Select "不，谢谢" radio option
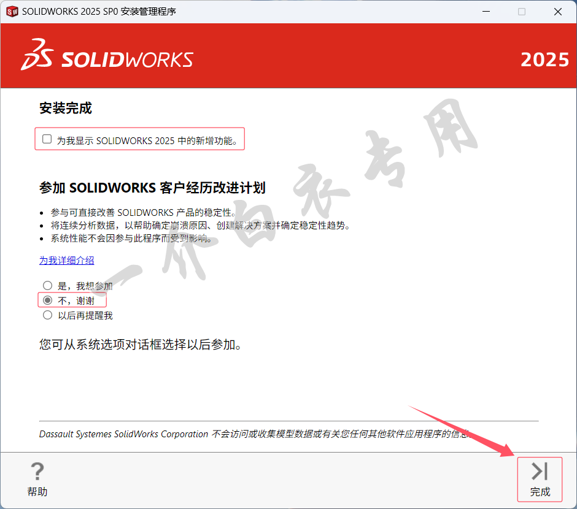This screenshot has width=577, height=509. tap(47, 300)
